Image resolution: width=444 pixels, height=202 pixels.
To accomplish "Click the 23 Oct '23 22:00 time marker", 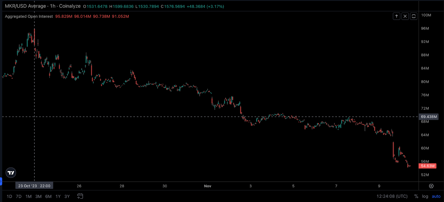I will 34,186.
